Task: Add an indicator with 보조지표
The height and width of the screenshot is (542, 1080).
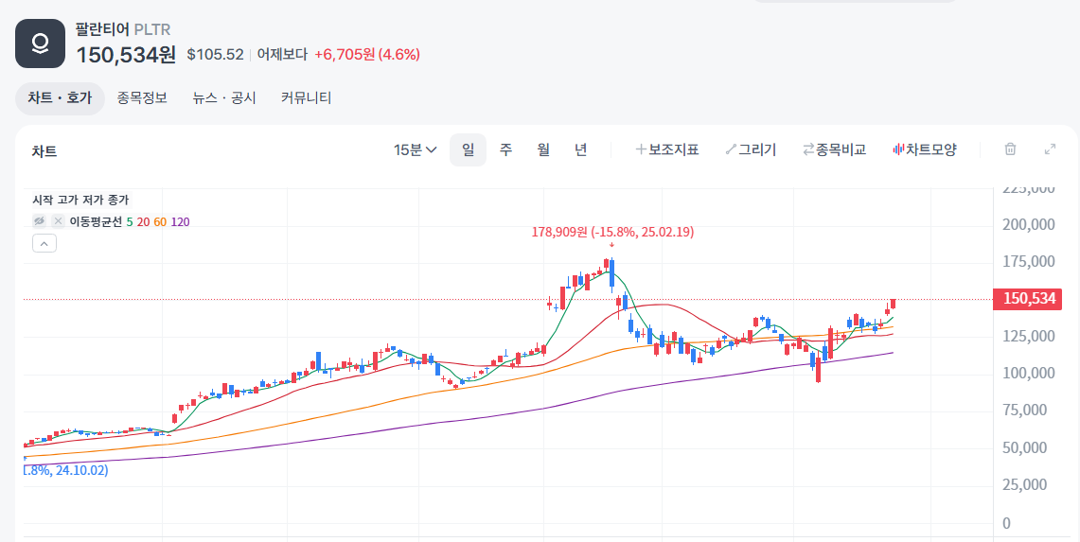Action: click(x=666, y=149)
